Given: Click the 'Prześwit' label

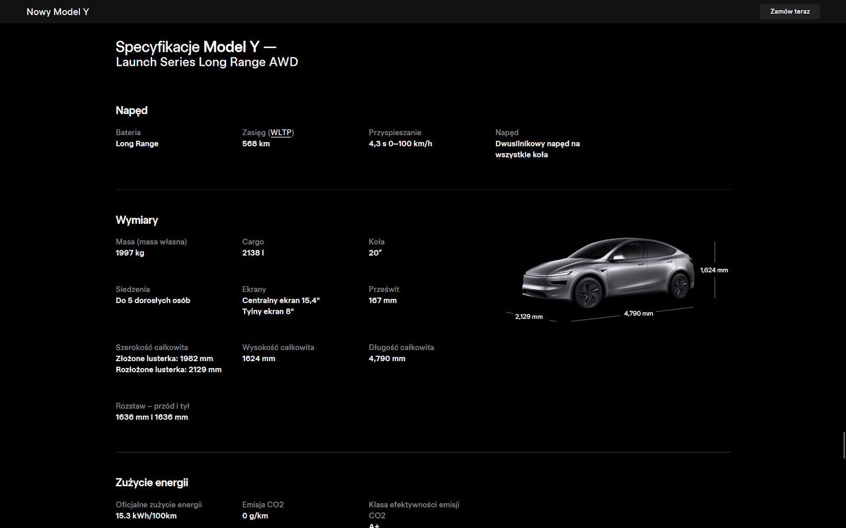Looking at the screenshot, I should point(384,289).
